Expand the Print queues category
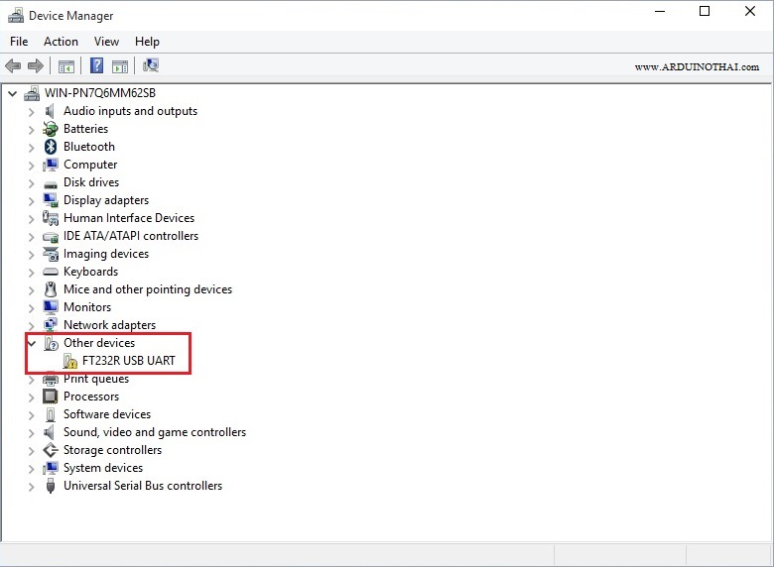774x567 pixels. (31, 379)
